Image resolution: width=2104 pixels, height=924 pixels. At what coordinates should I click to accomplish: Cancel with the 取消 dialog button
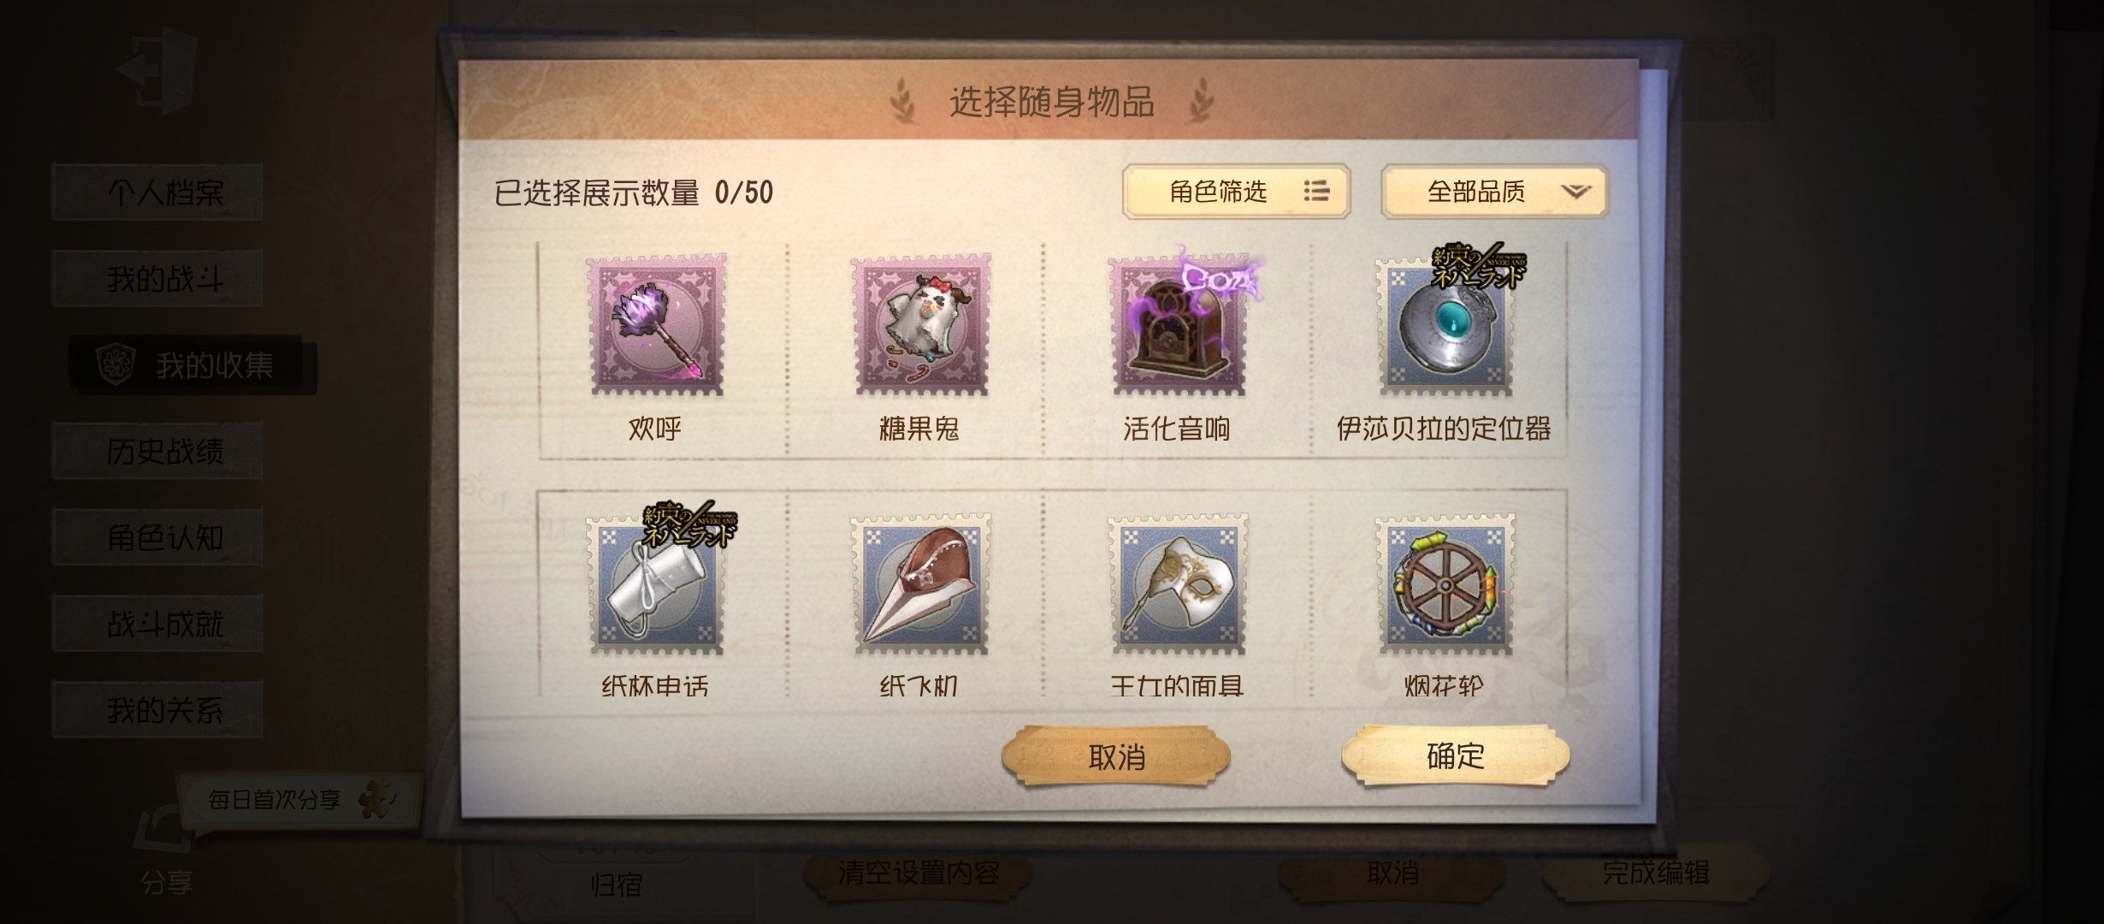tap(1116, 756)
